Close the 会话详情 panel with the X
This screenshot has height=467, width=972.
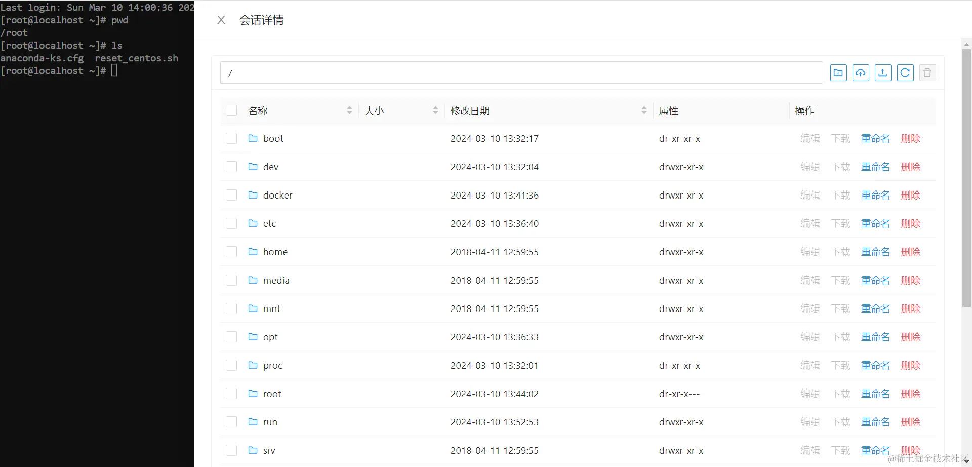click(x=221, y=20)
